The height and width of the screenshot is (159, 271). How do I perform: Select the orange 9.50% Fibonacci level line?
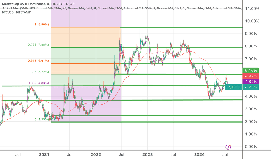coord(85,27)
